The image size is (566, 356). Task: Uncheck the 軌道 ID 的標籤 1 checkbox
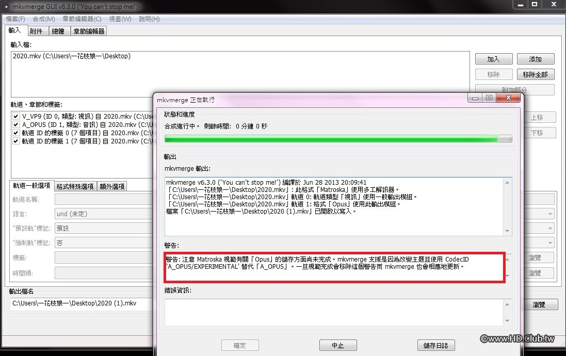[16, 141]
